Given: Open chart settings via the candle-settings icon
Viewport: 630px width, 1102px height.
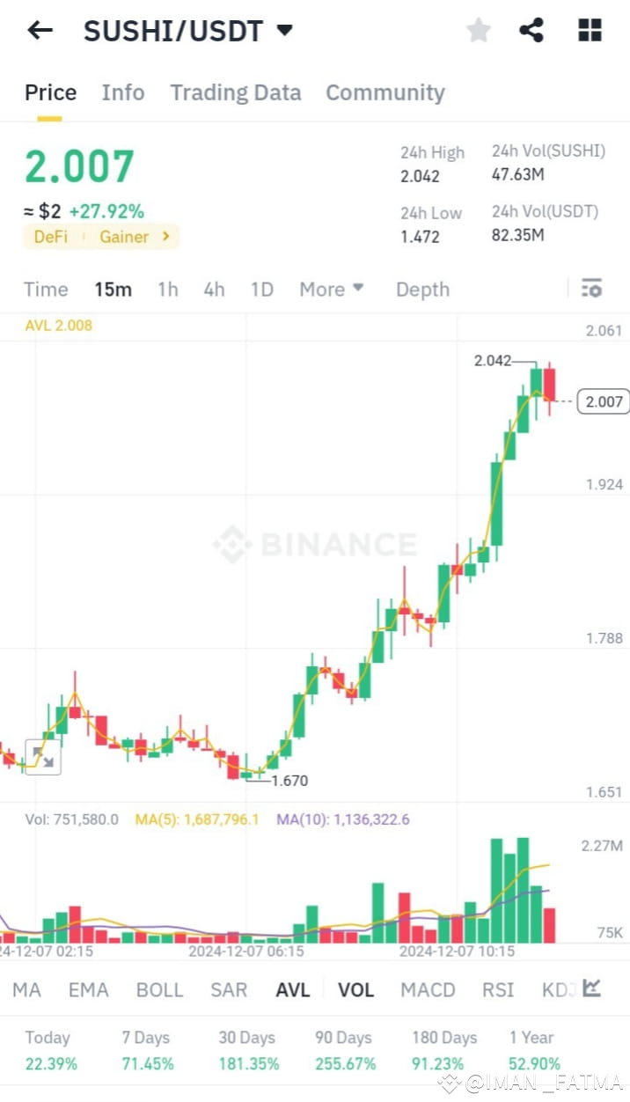Looking at the screenshot, I should pyautogui.click(x=591, y=289).
